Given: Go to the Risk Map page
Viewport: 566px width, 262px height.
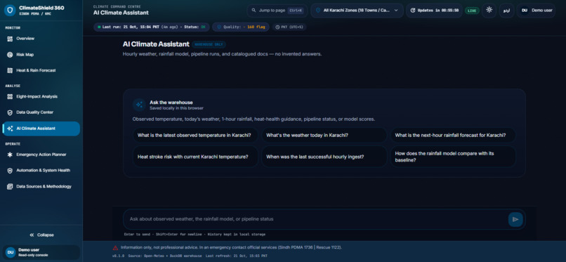Looking at the screenshot, I should click(x=41, y=55).
